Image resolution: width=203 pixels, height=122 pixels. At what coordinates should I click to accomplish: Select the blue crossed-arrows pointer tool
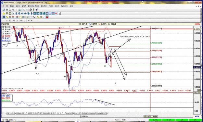4,17
